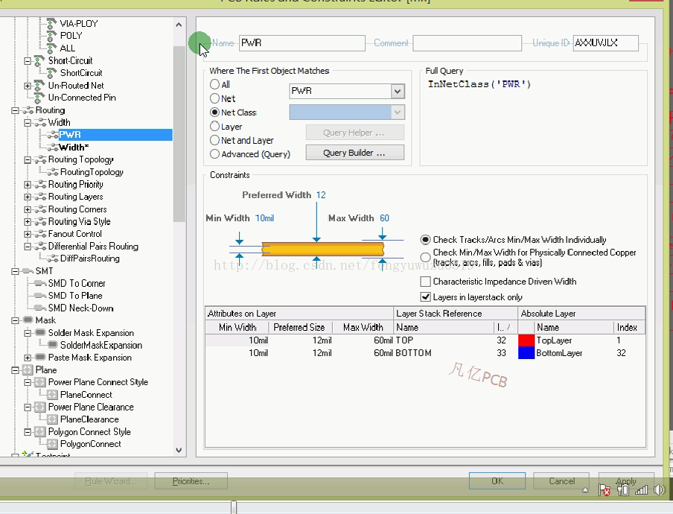Click the RoutingTopology rule icon
673x514 pixels.
click(53, 172)
